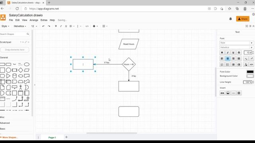Open the notifications bell icon
This screenshot has width=255, height=143.
(x=230, y=19)
